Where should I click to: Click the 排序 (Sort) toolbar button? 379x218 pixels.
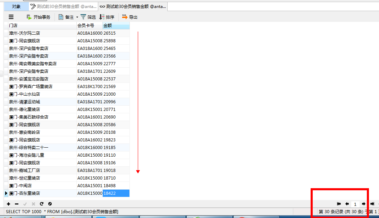(x=107, y=17)
